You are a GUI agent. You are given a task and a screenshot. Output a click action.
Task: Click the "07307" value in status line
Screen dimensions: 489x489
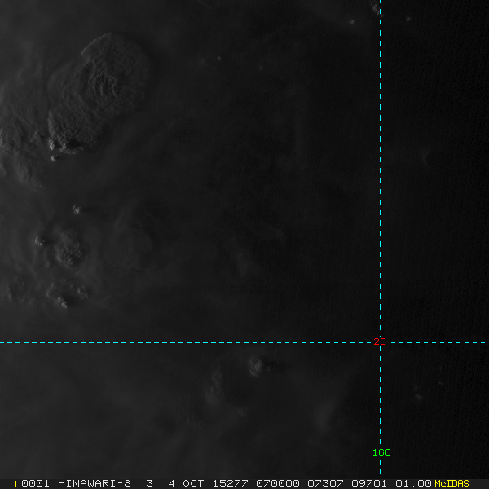click(325, 483)
